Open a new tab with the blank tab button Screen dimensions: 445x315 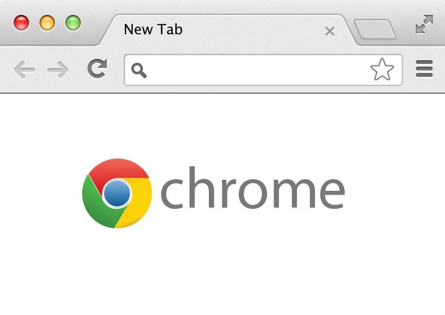(x=375, y=29)
